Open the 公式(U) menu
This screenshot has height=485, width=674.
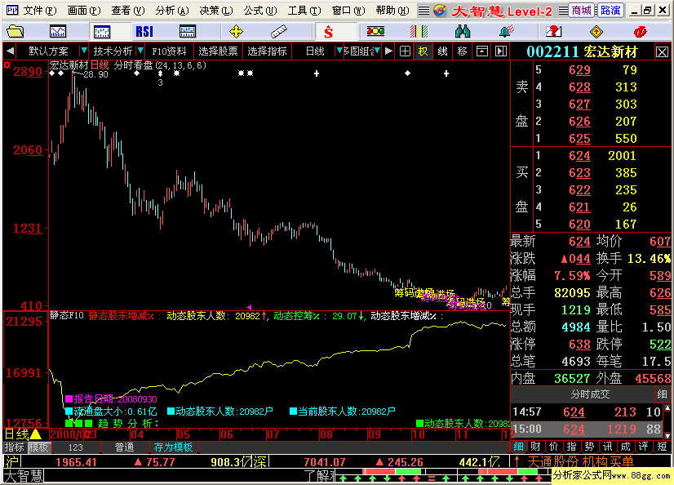point(260,11)
